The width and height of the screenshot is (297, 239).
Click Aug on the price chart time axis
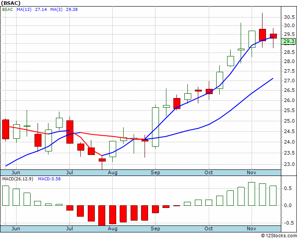point(113,172)
